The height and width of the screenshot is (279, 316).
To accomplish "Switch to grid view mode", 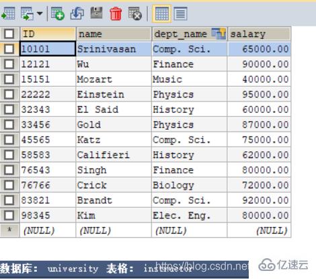I will [x=161, y=14].
